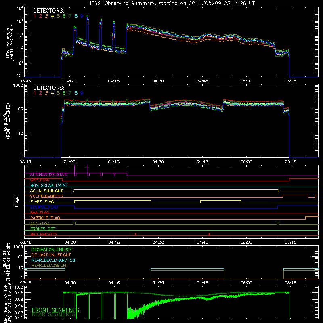Image resolution: width=323 pixels, height=323 pixels.
Task: Click the NON_SOLAR_EVENT flag label
Action: 49,185
